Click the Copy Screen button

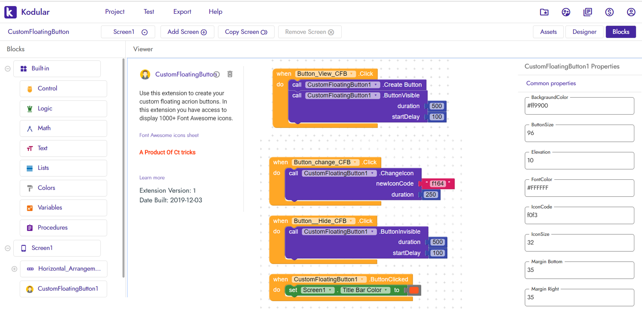[246, 32]
